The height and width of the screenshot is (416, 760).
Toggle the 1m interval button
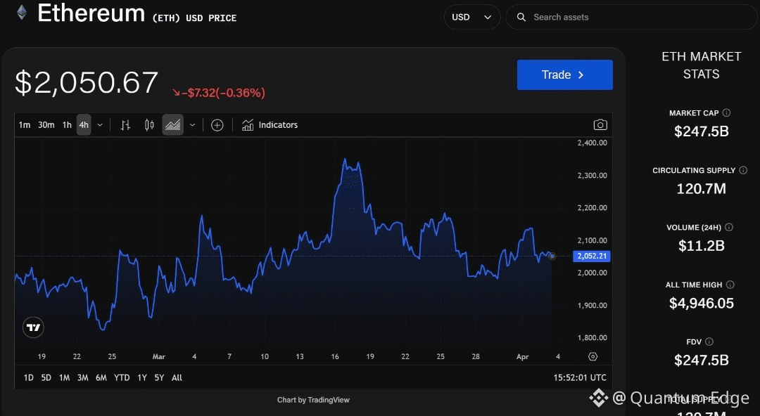pos(24,125)
